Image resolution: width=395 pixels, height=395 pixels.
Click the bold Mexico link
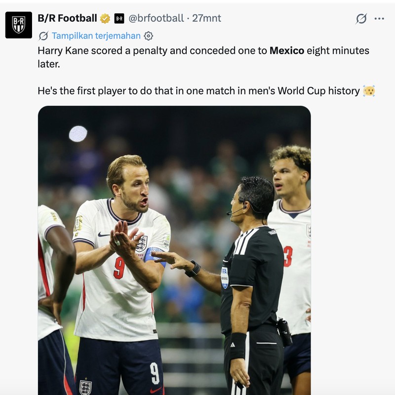(x=287, y=51)
